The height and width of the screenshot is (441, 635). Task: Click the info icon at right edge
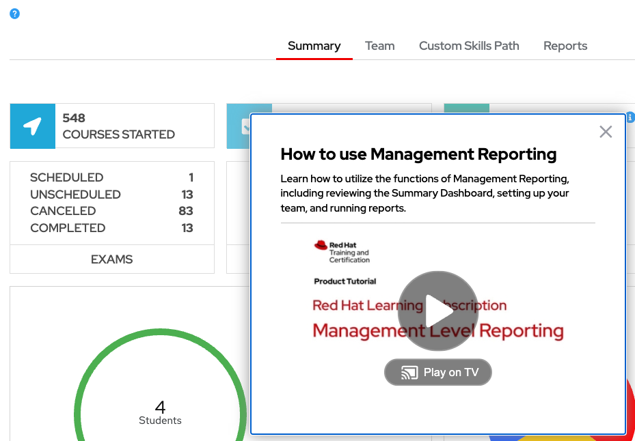pos(630,117)
